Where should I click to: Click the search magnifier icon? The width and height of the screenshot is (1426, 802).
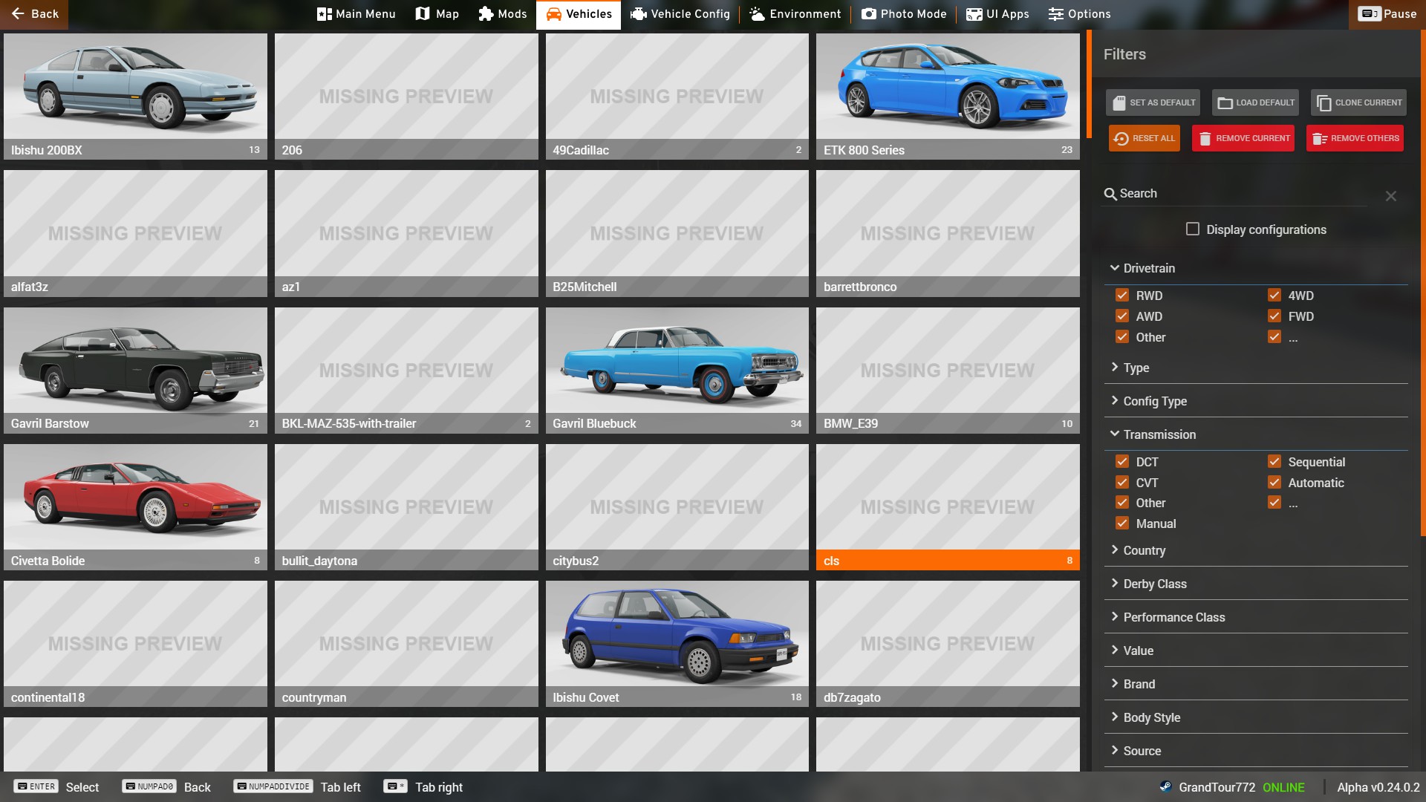(x=1110, y=194)
